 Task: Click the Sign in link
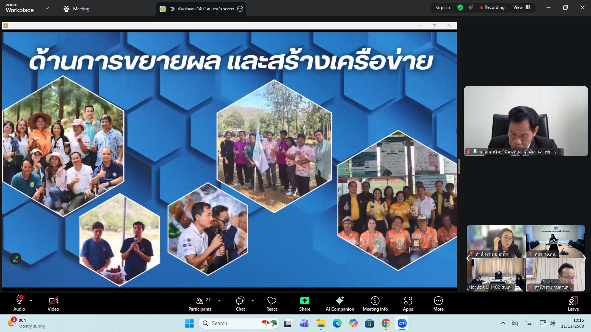tap(443, 7)
